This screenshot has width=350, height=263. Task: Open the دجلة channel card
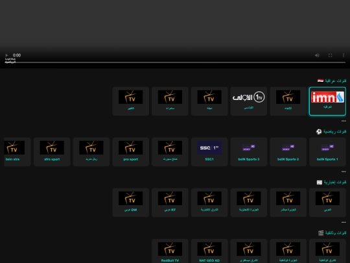click(209, 101)
